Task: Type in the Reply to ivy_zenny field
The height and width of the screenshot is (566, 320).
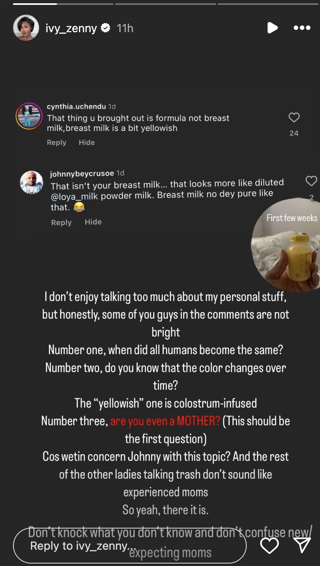Action: (x=129, y=546)
